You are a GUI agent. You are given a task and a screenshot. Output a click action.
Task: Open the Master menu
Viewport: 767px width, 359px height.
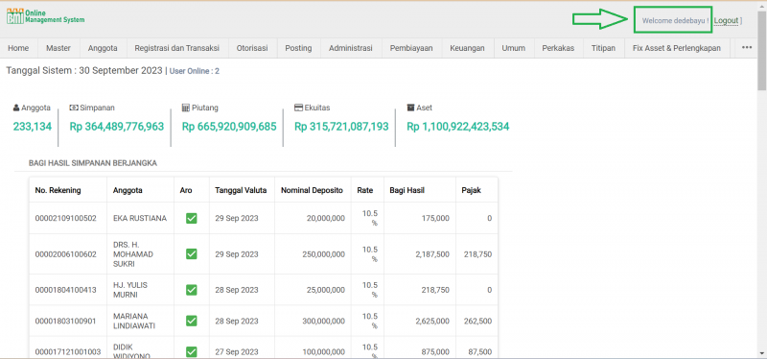[x=58, y=48]
